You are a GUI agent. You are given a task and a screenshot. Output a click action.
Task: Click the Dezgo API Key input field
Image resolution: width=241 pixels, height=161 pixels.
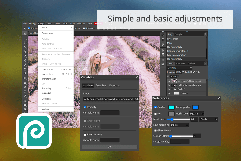(180, 142)
